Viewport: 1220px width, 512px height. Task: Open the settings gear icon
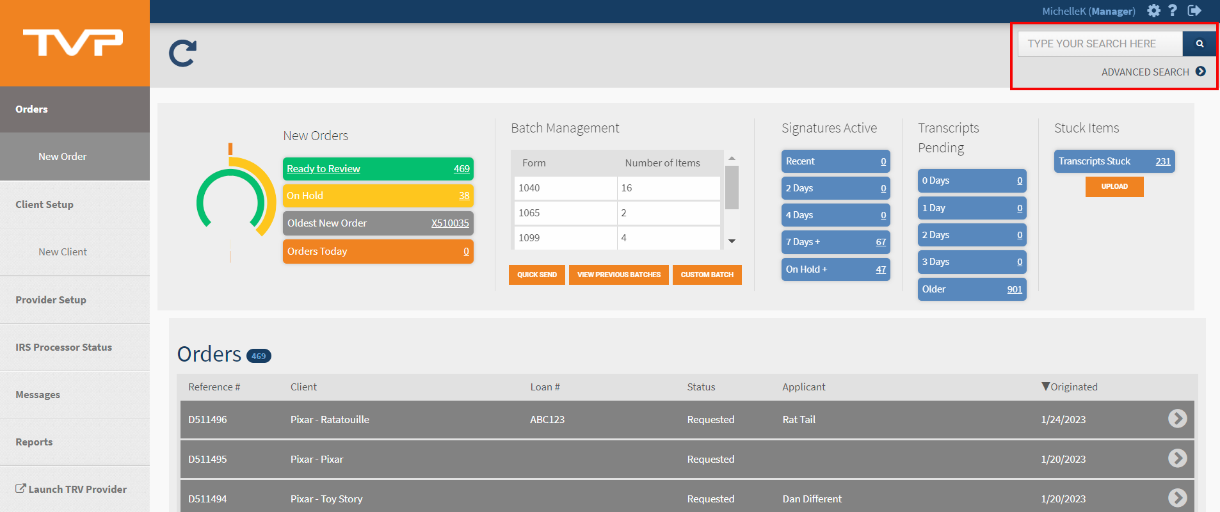click(x=1153, y=10)
